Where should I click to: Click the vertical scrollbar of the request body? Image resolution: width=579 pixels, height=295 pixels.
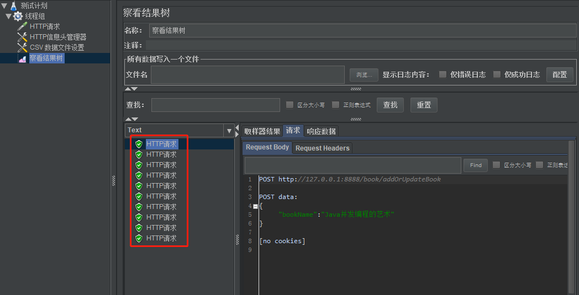pyautogui.click(x=571, y=218)
